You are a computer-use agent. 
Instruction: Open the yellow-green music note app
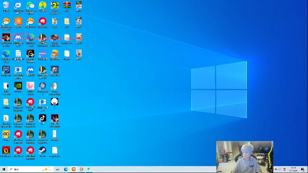[x=42, y=5]
